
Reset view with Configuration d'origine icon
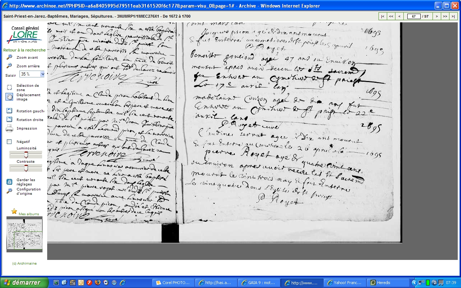9,191
